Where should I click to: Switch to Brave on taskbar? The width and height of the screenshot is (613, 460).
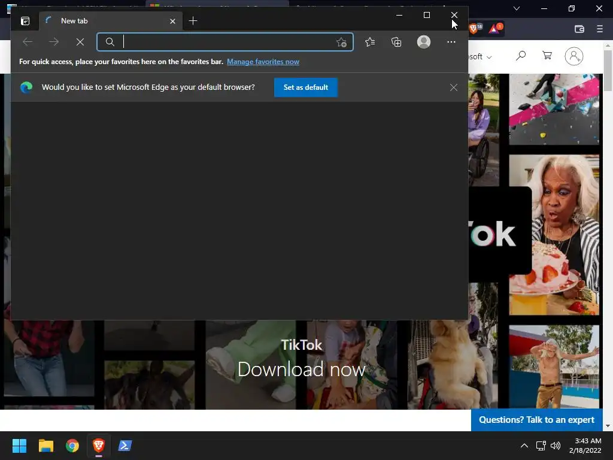[x=99, y=446]
